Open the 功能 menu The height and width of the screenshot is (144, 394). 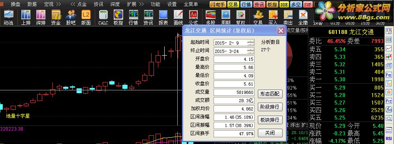(x=155, y=4)
